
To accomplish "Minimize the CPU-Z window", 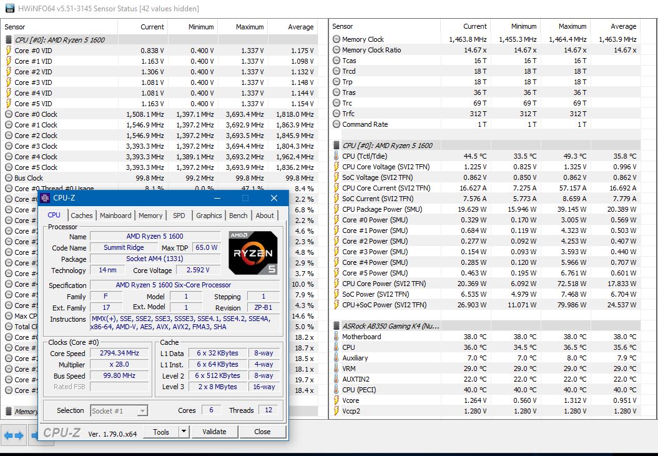I will tap(217, 198).
